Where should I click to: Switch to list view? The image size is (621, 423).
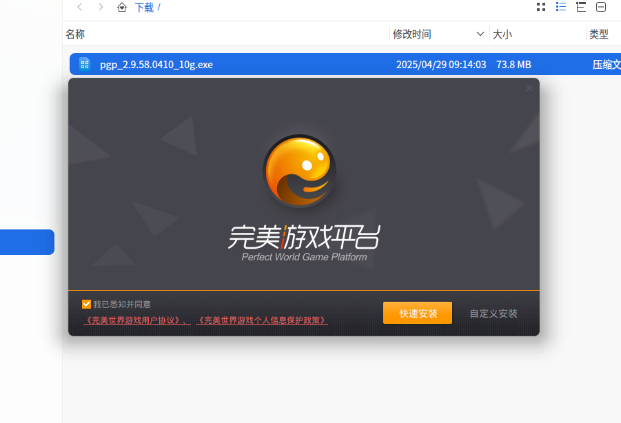(x=561, y=7)
